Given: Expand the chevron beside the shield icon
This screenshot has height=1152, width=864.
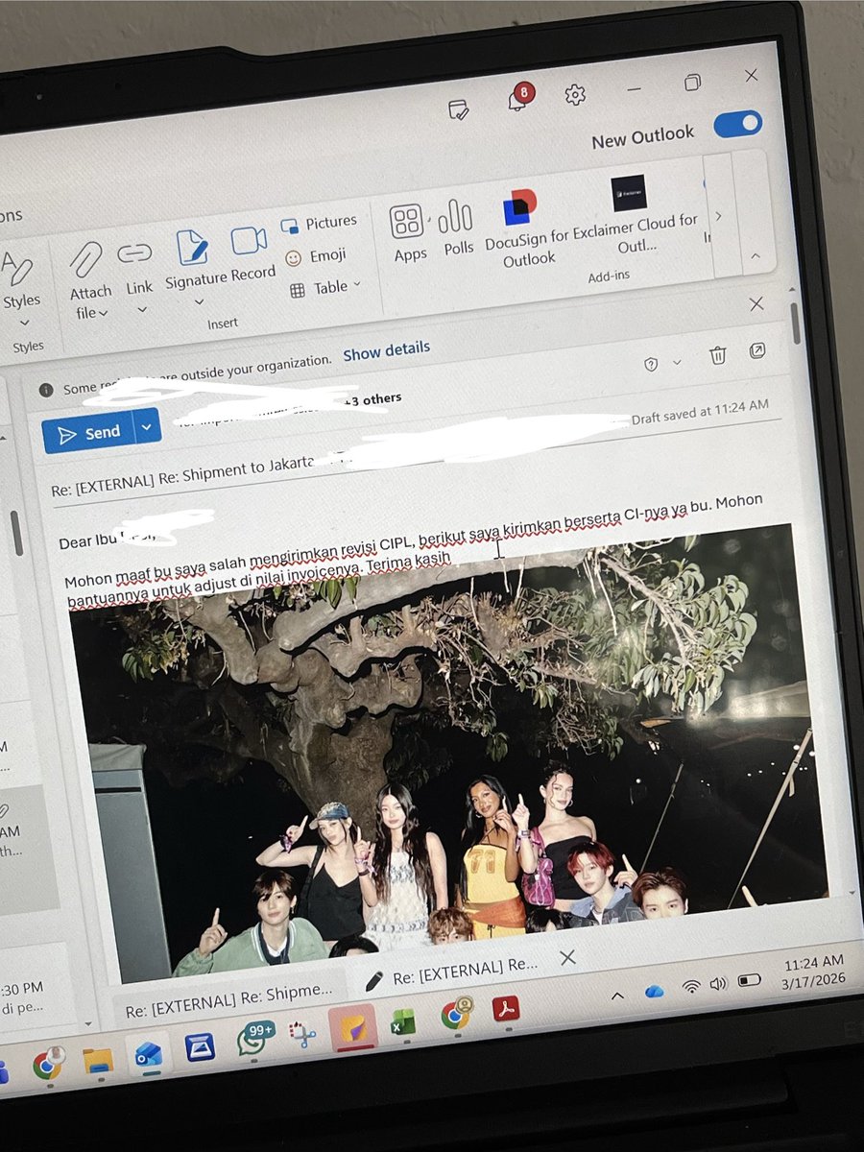Looking at the screenshot, I should [677, 362].
